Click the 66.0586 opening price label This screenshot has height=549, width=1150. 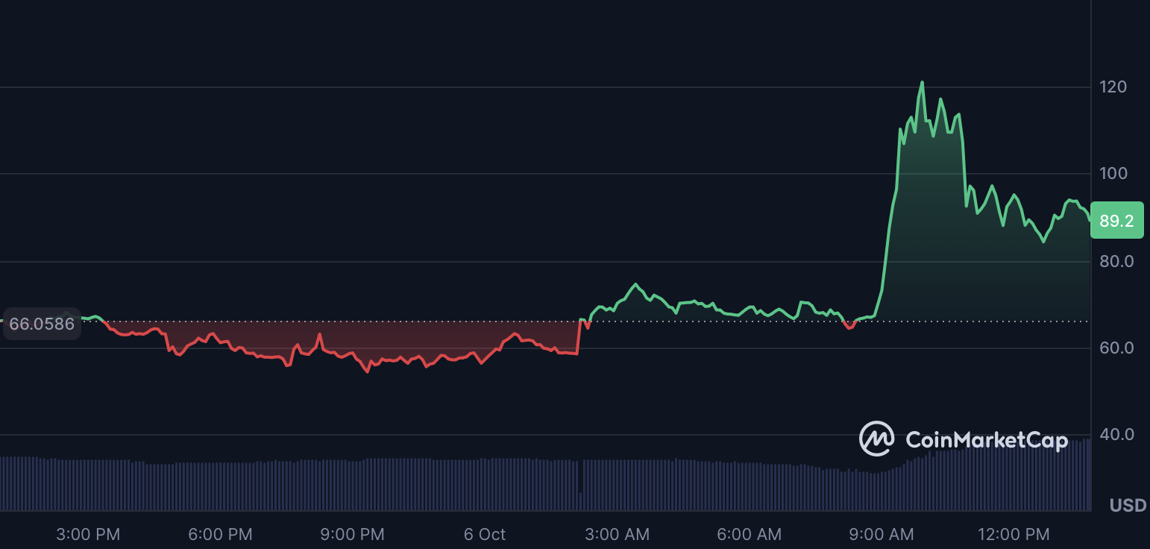[42, 324]
